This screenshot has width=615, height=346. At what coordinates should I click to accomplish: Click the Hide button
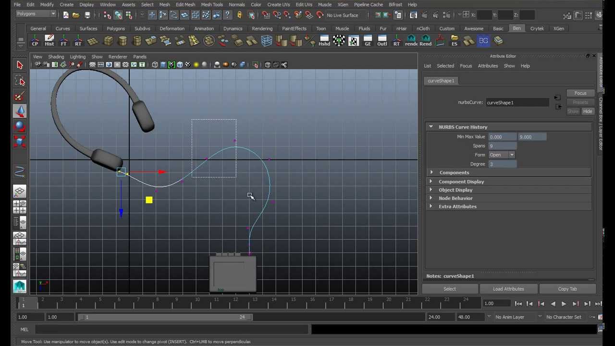click(588, 111)
